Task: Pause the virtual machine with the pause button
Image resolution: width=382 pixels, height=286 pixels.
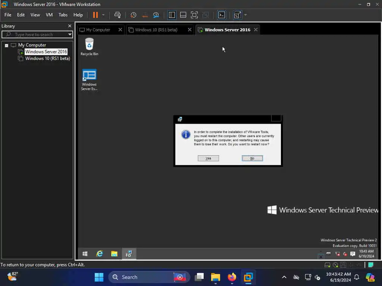Action: (95, 15)
